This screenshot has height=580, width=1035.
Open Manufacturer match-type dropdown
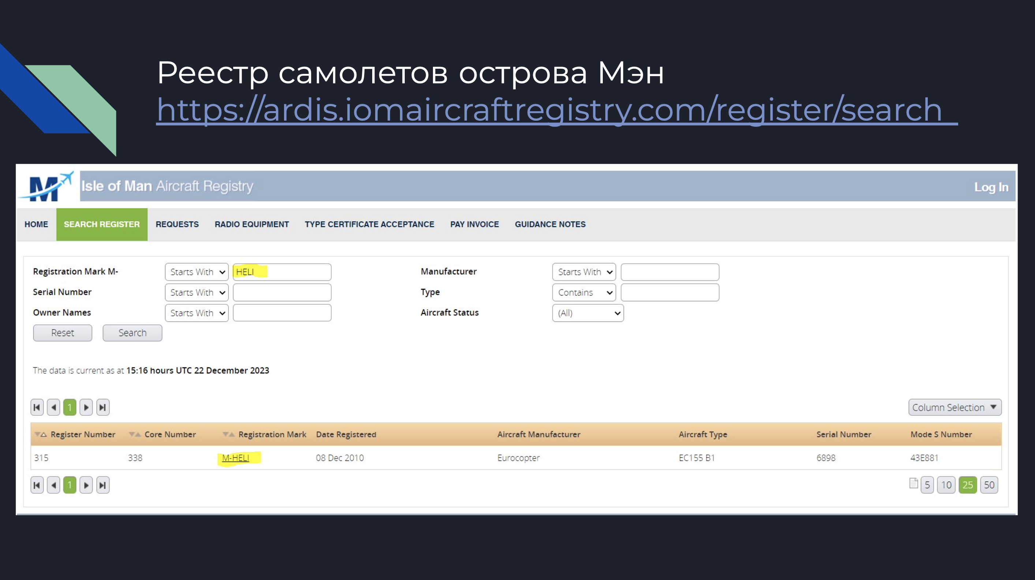(584, 272)
